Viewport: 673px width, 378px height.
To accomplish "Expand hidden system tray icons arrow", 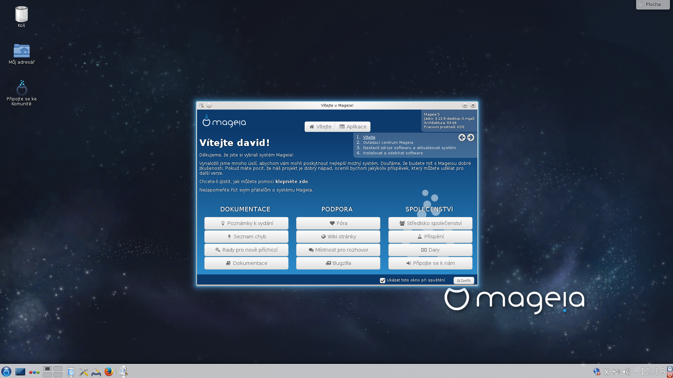I will (x=635, y=372).
